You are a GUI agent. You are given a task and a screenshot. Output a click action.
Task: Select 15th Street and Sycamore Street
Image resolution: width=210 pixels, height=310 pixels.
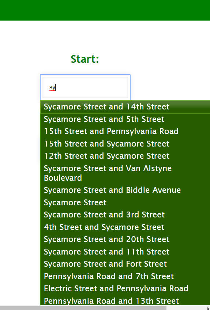coord(125,144)
